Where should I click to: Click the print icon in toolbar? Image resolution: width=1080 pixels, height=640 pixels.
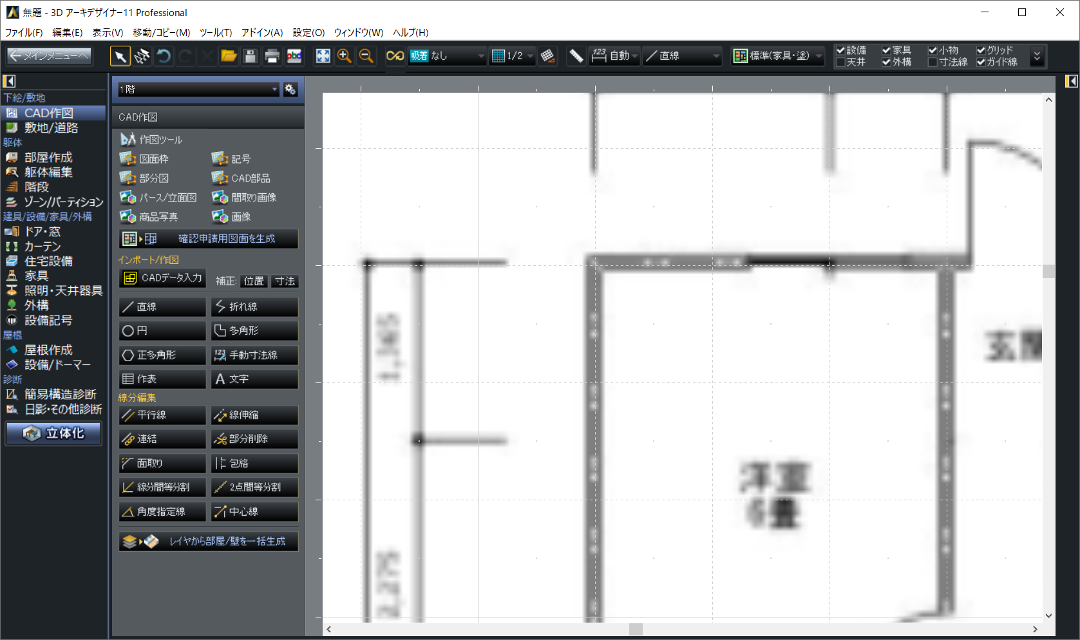coord(272,56)
